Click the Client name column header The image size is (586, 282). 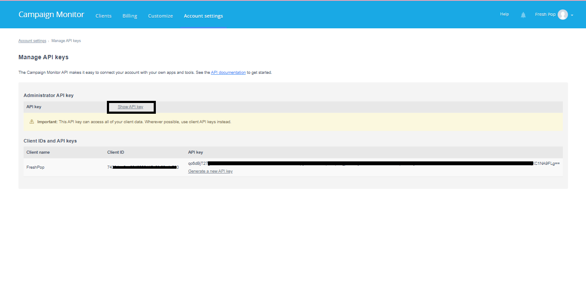tap(38, 152)
